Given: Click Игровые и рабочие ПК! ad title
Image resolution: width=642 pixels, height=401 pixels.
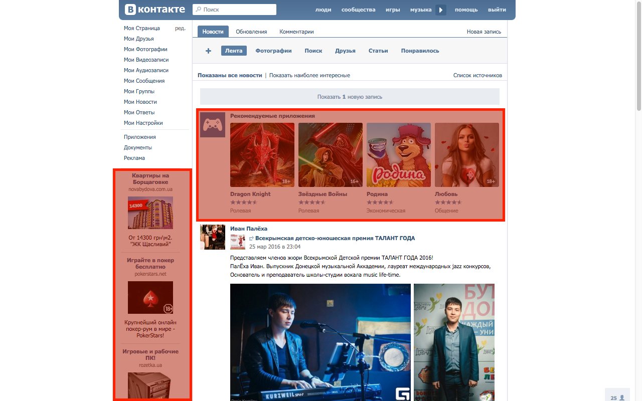Looking at the screenshot, I should [150, 355].
